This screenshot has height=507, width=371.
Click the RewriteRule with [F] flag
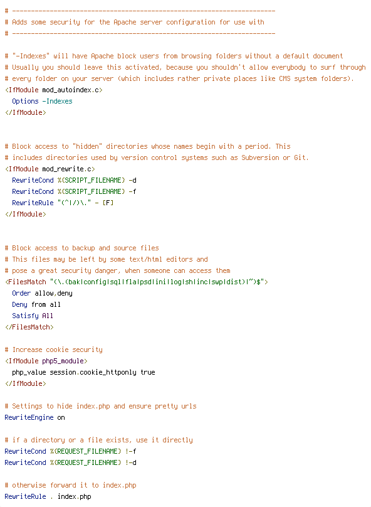(x=63, y=203)
